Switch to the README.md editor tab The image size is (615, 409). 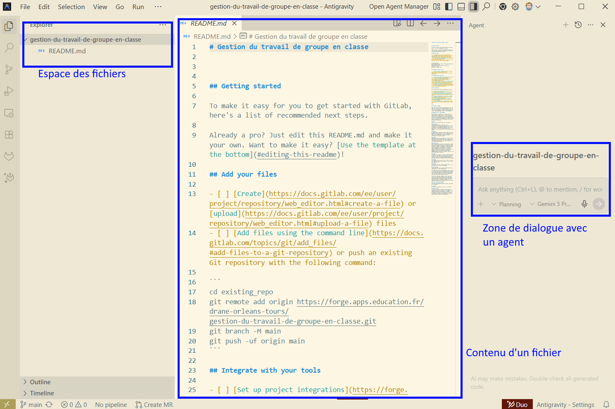[208, 24]
